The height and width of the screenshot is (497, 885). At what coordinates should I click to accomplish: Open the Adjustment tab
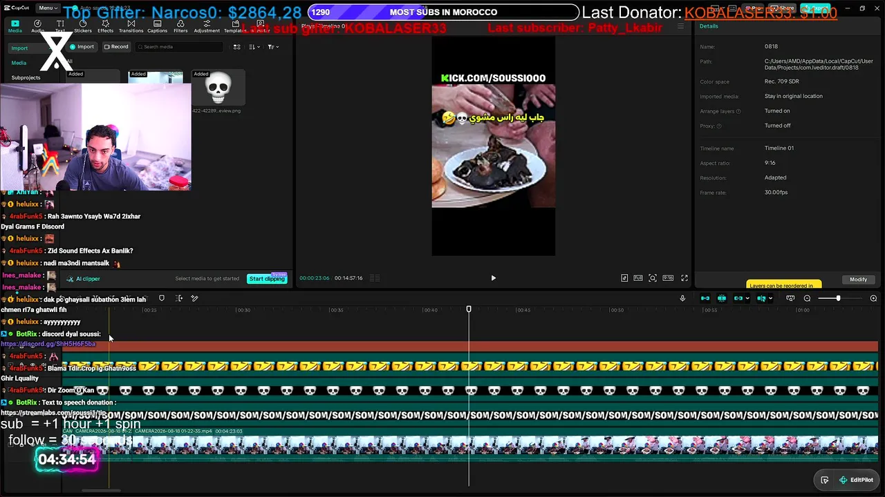point(207,26)
